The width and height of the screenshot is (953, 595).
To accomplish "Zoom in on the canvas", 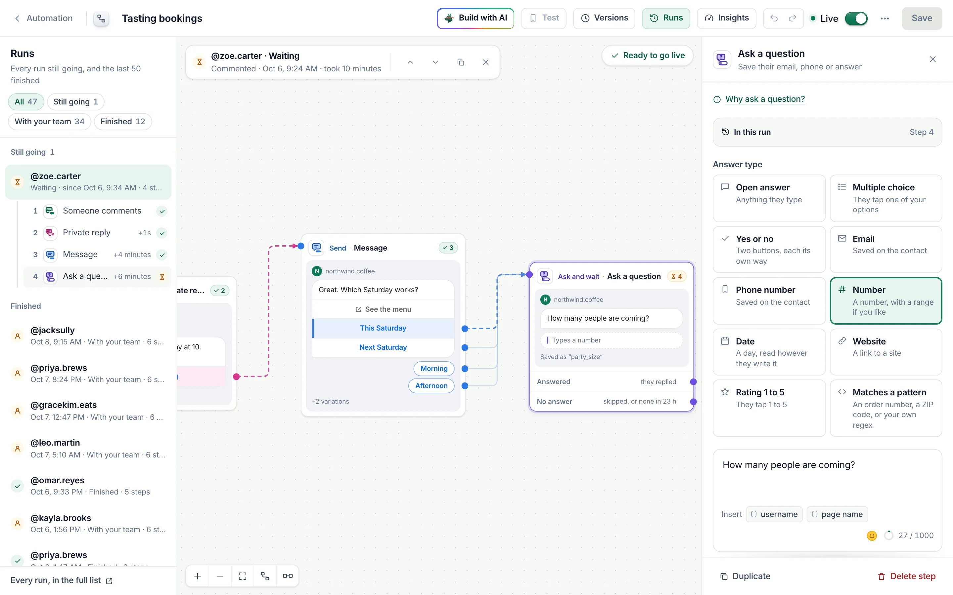I will 198,576.
